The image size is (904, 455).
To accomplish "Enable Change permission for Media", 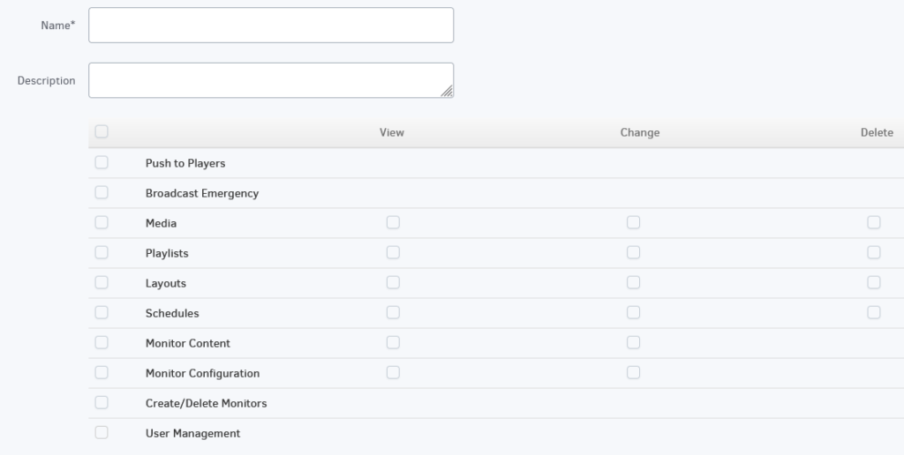I will [x=634, y=222].
